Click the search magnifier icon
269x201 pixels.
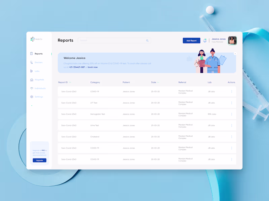(x=147, y=40)
